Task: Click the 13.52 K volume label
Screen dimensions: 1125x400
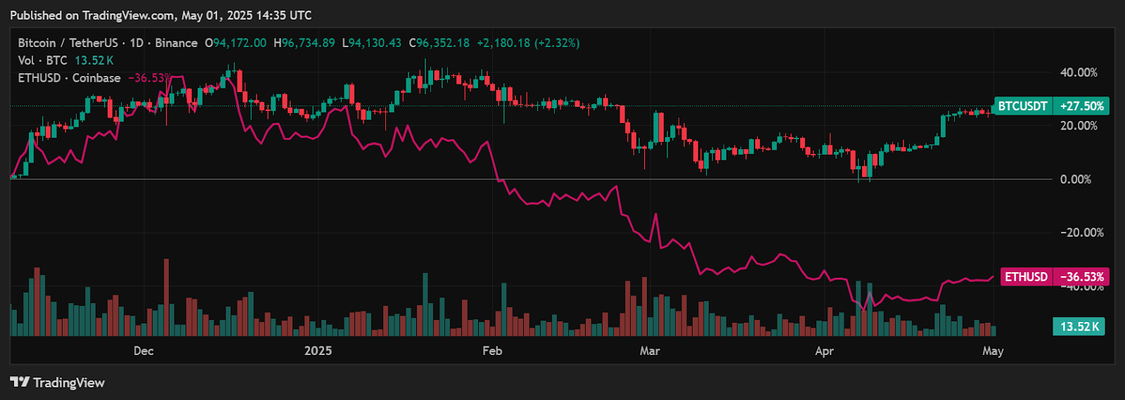Action: (x=1079, y=327)
